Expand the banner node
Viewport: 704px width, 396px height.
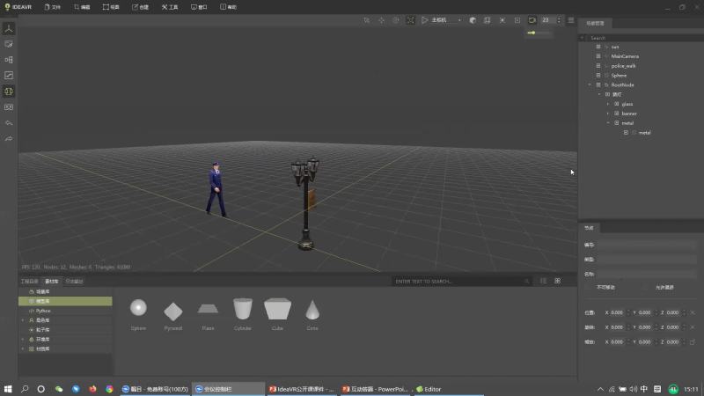point(608,114)
